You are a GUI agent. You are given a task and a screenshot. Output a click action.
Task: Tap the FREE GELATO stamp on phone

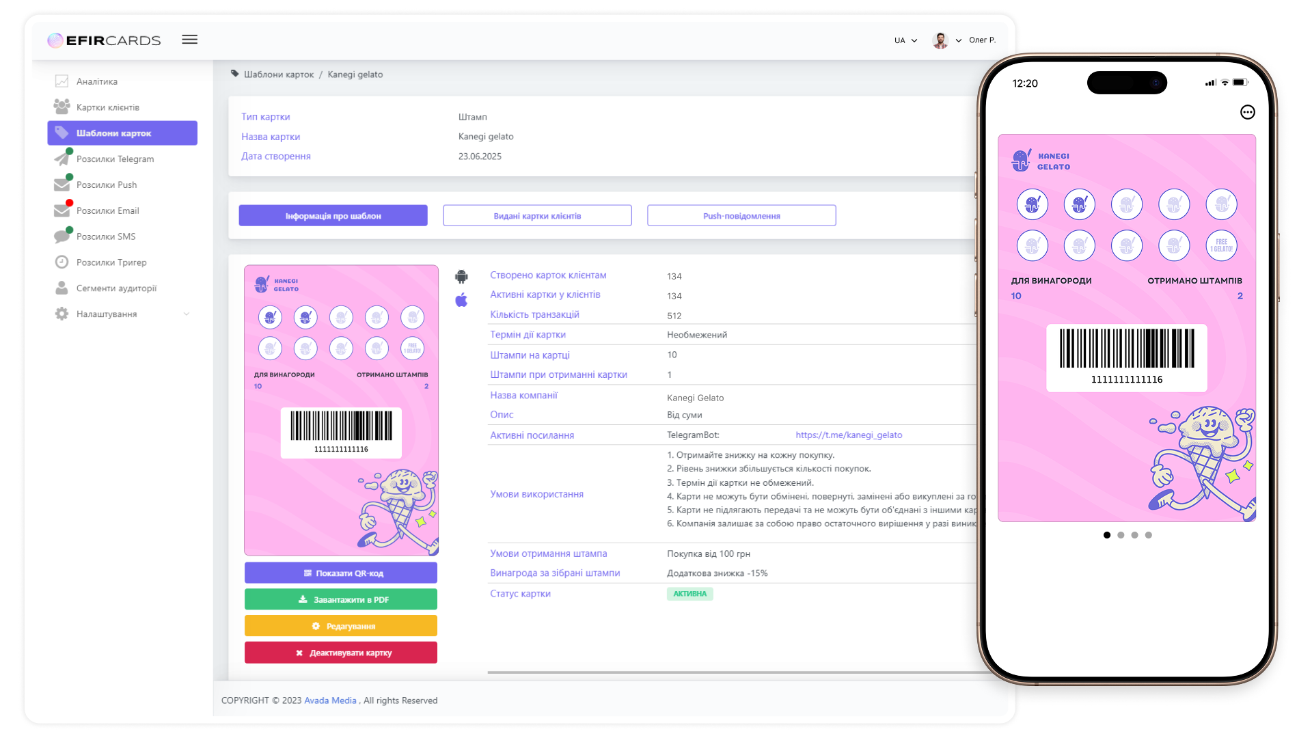click(1222, 245)
